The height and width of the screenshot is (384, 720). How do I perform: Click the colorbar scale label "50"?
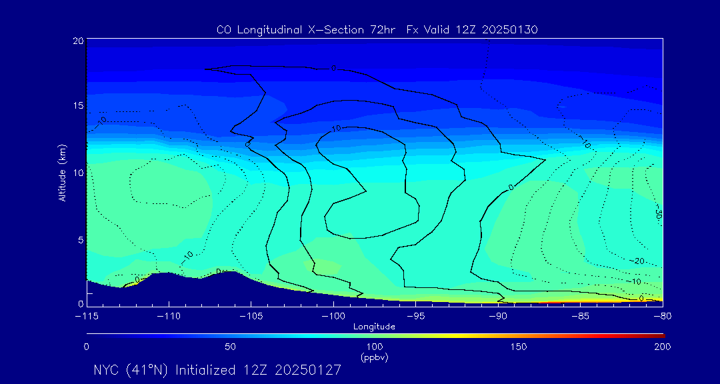pos(231,347)
